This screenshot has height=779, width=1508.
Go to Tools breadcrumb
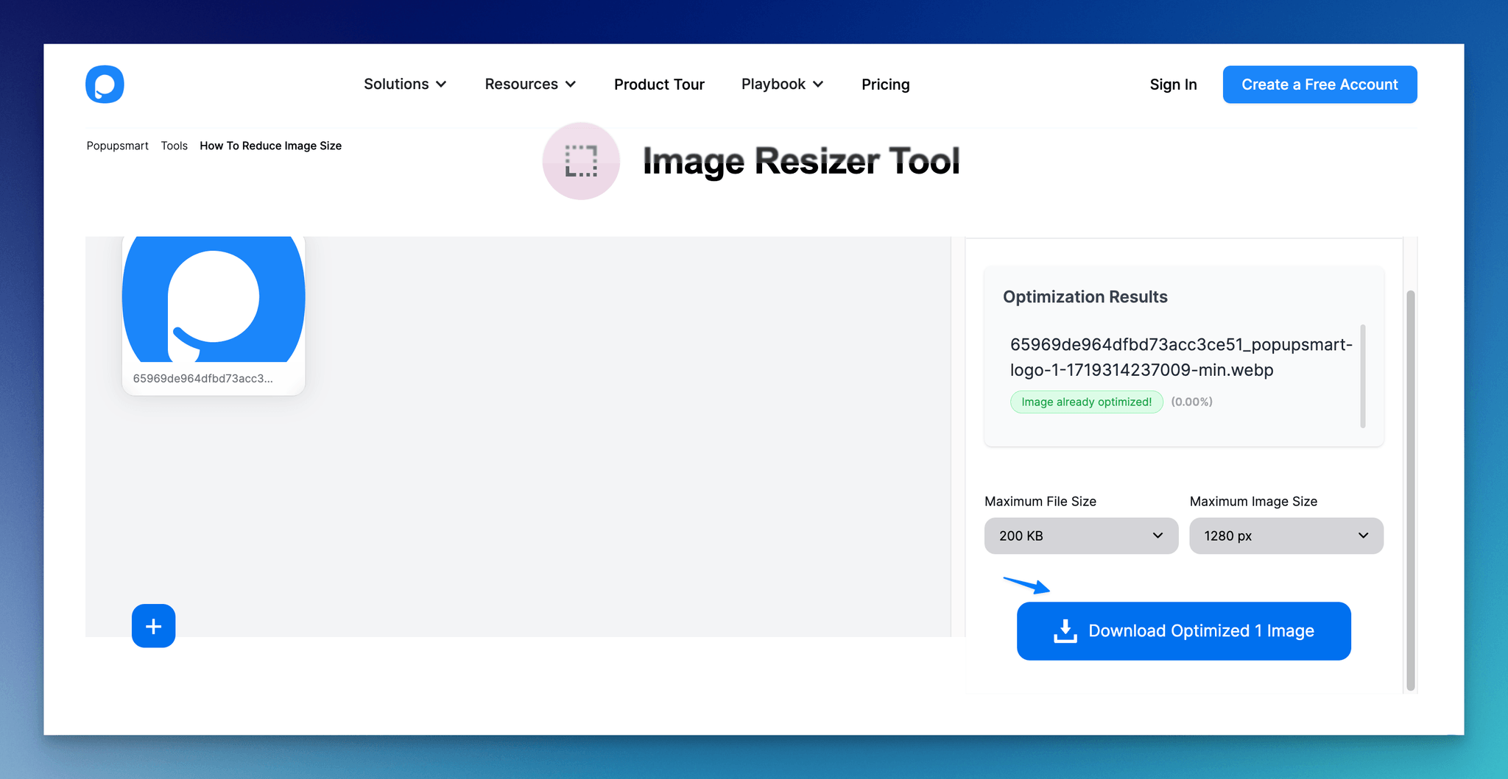(175, 146)
